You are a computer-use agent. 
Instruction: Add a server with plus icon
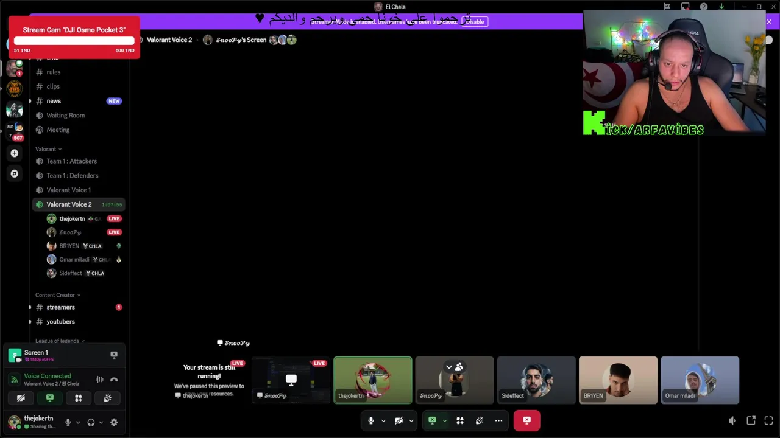(x=15, y=153)
